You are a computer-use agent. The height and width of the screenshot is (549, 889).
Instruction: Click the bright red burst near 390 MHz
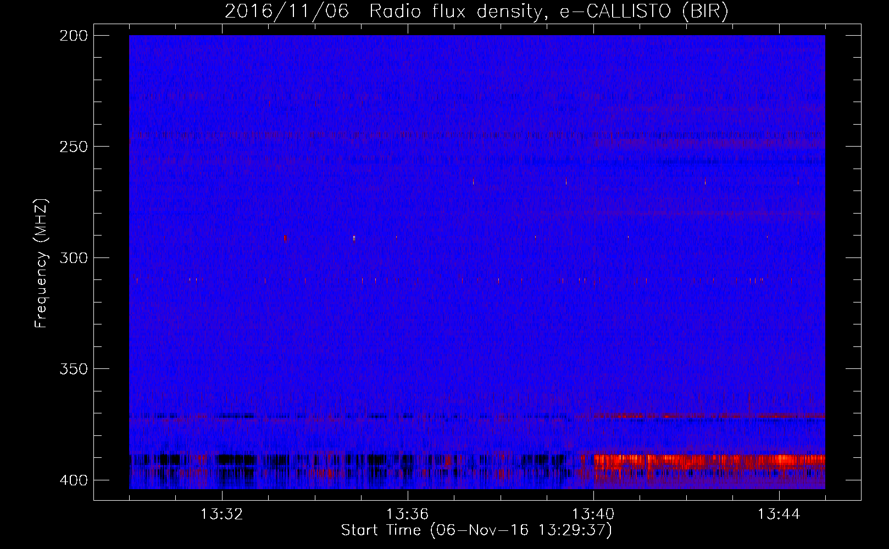click(x=709, y=461)
